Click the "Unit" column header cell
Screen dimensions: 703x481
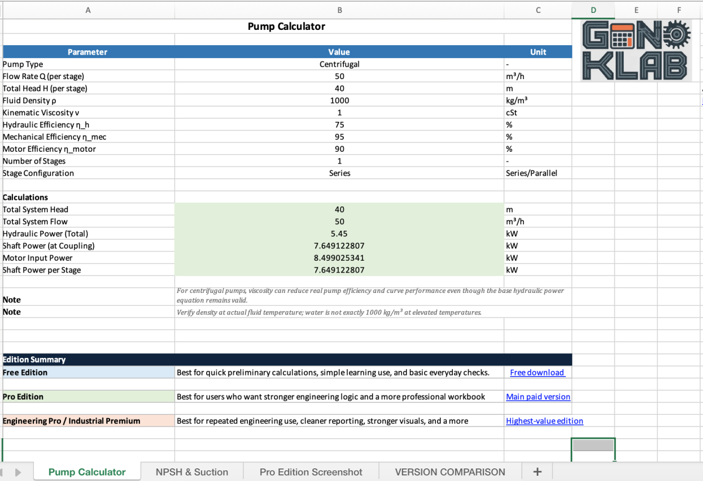pos(538,52)
